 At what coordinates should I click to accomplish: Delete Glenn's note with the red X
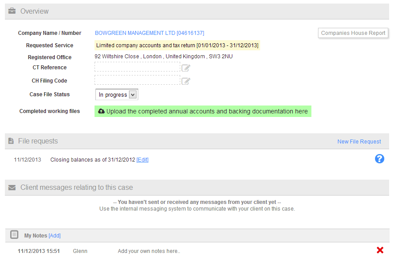pyautogui.click(x=380, y=250)
